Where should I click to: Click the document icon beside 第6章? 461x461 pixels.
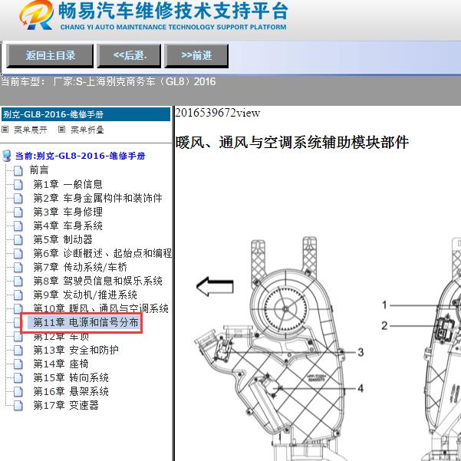(x=18, y=253)
